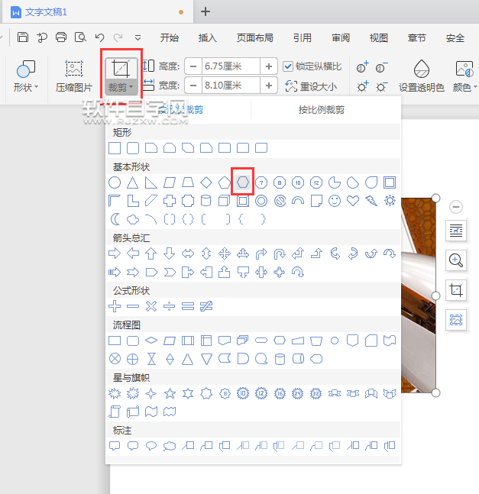Choose the right arrow in 箭头总汇
479x494 pixels.
click(115, 253)
